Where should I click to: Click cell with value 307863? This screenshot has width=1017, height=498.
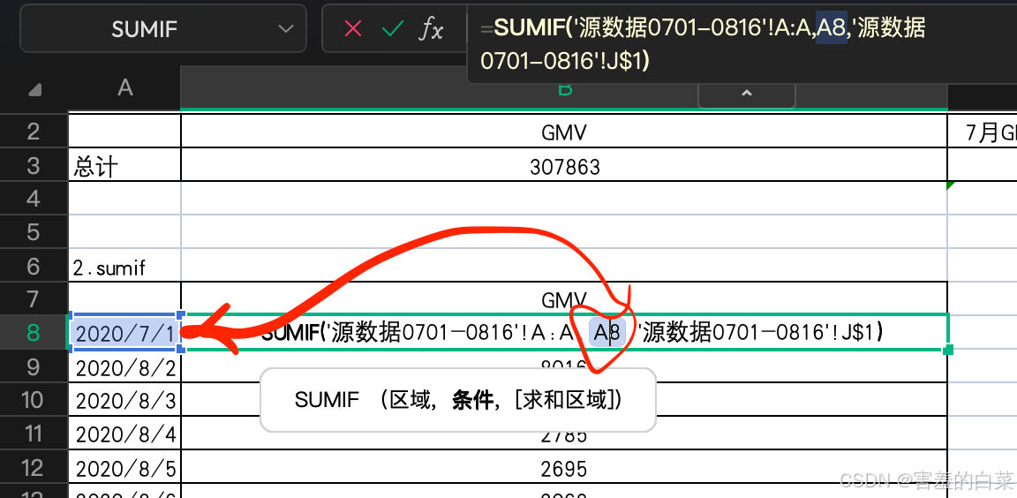pyautogui.click(x=564, y=166)
